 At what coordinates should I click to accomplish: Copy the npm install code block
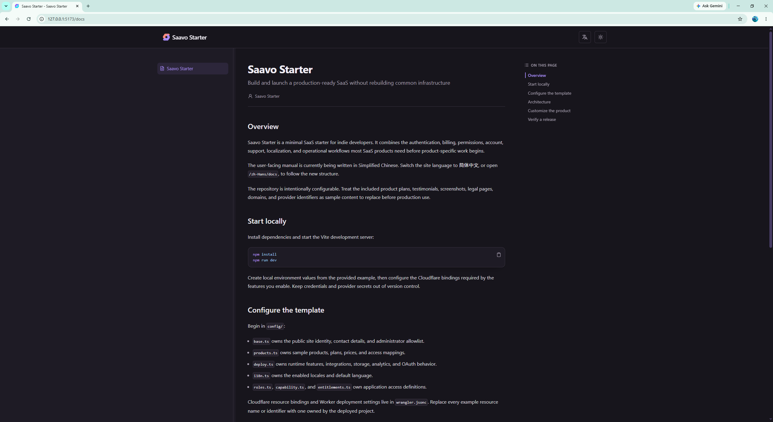499,255
